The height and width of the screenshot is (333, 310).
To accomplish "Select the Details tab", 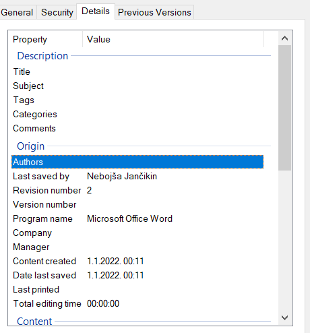I will point(96,11).
